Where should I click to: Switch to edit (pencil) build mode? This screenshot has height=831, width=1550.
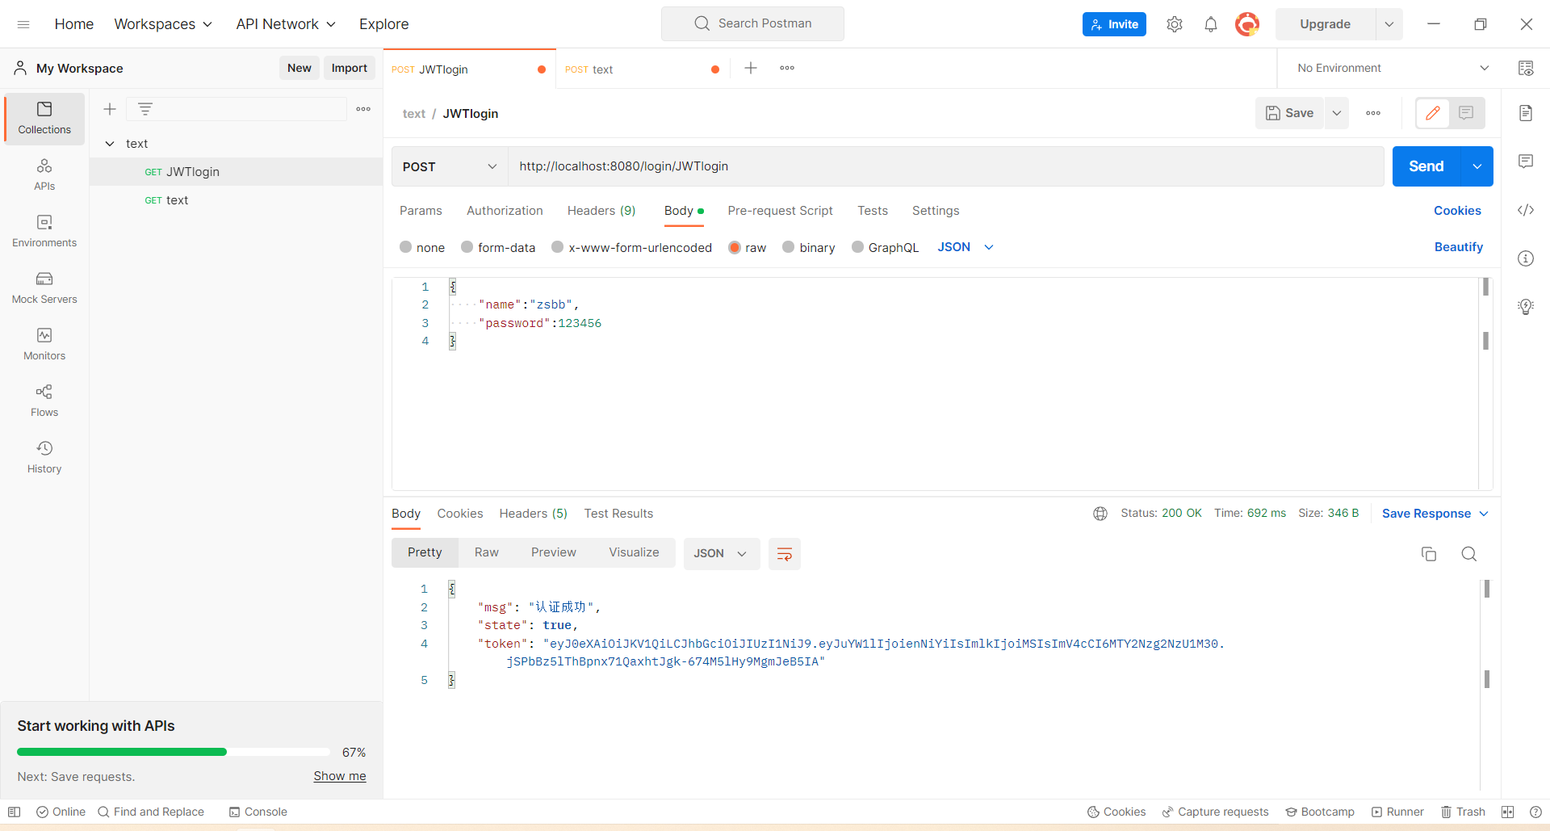tap(1433, 113)
